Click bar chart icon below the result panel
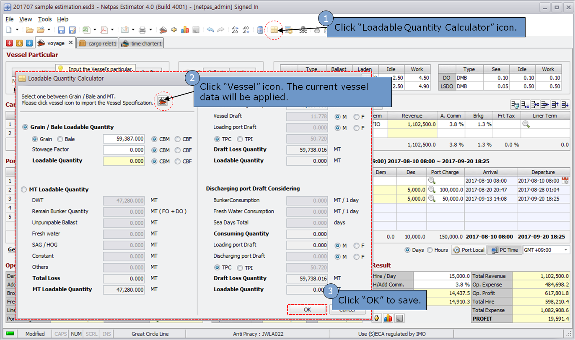575x340 pixels. pyautogui.click(x=388, y=318)
